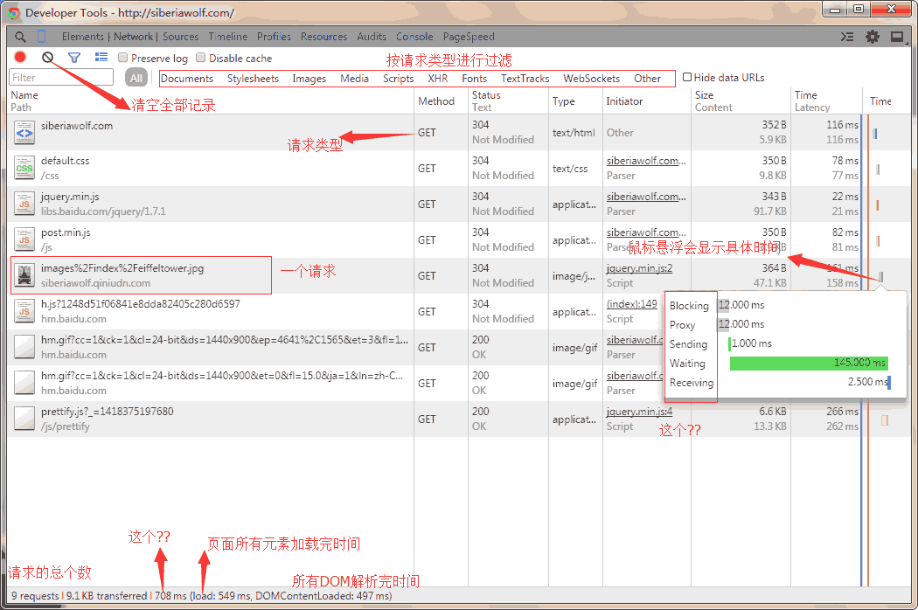This screenshot has width=918, height=610.
Task: Click the jquery.min.js script icon
Action: tap(24, 204)
